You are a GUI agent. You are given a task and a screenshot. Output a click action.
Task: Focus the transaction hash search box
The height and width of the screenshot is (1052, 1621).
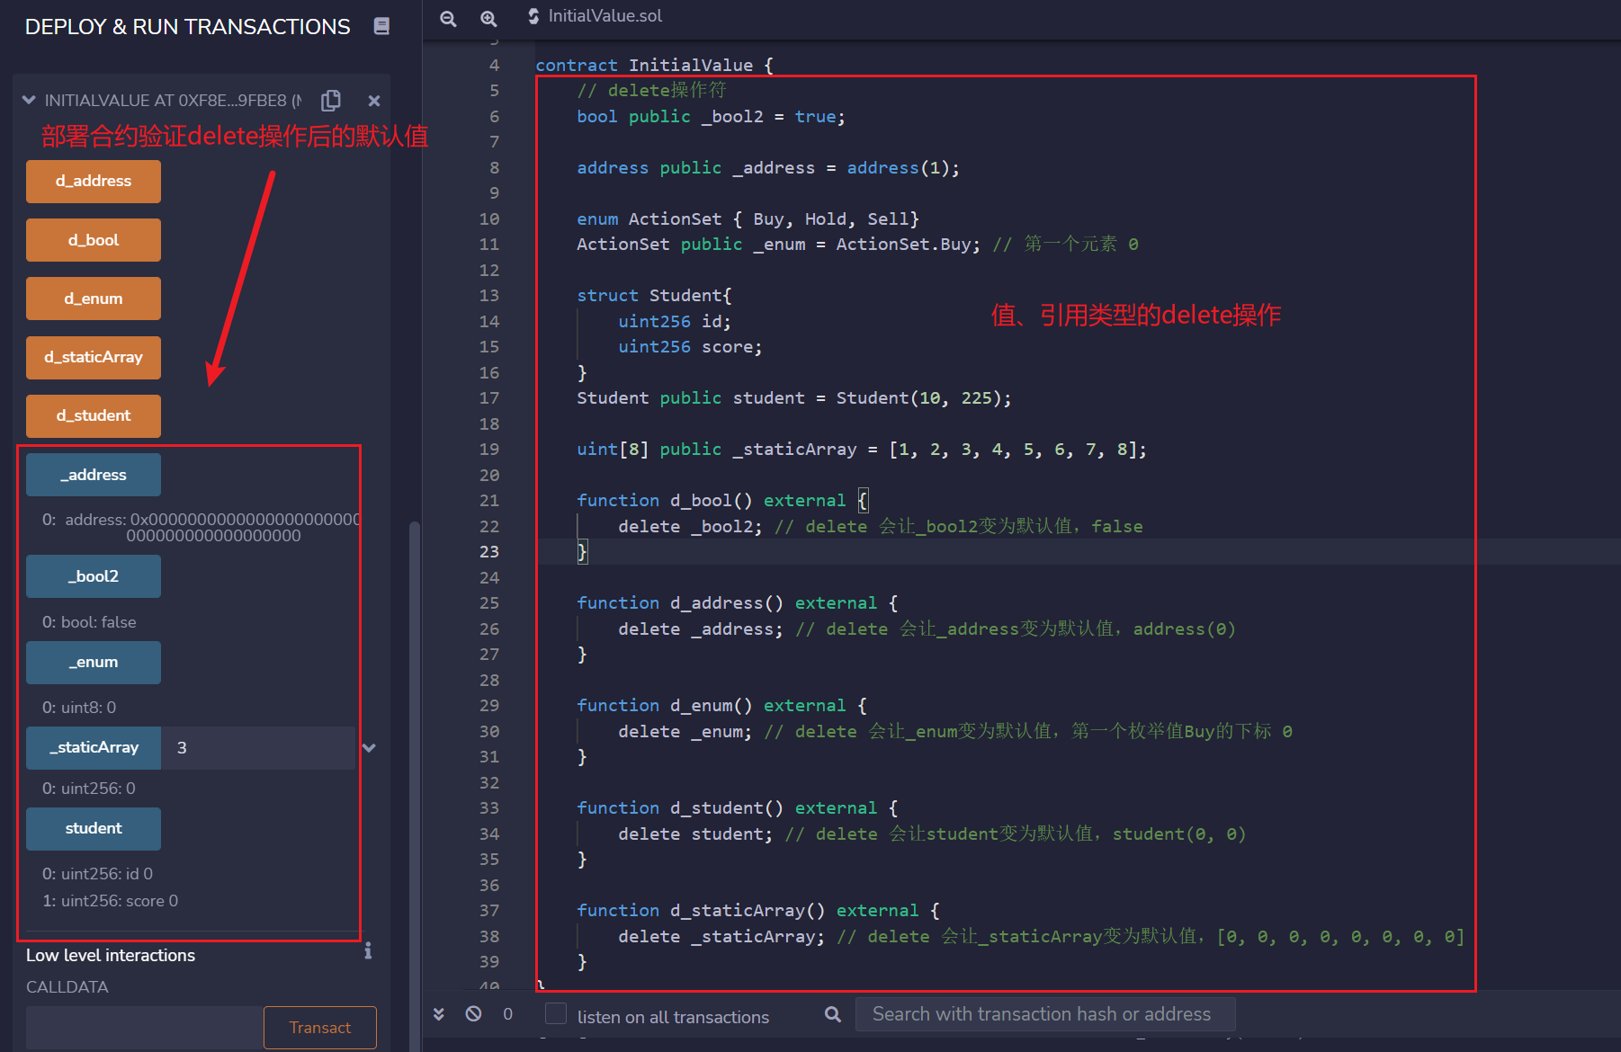1043,1014
